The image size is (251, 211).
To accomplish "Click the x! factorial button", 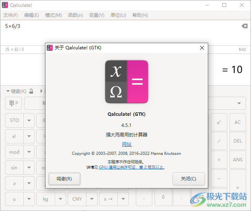I will pos(15,136).
